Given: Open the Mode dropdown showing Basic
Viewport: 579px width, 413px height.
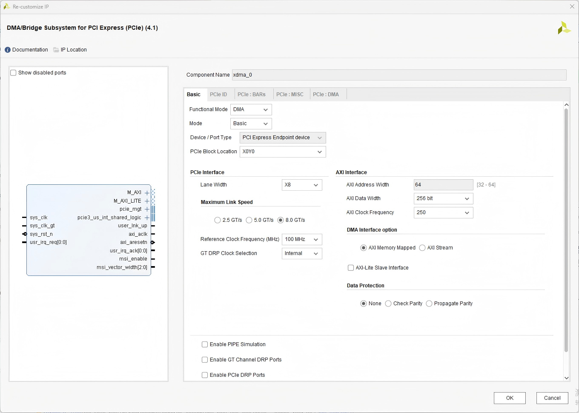Looking at the screenshot, I should coord(251,123).
